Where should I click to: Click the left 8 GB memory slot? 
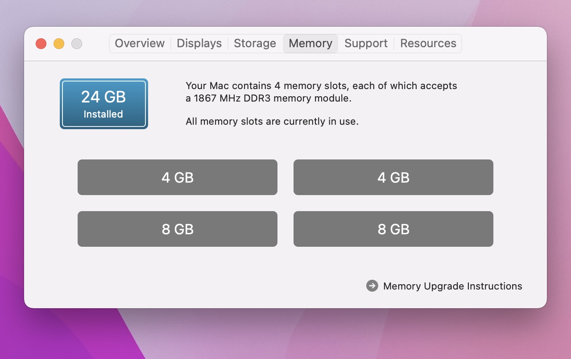[178, 229]
